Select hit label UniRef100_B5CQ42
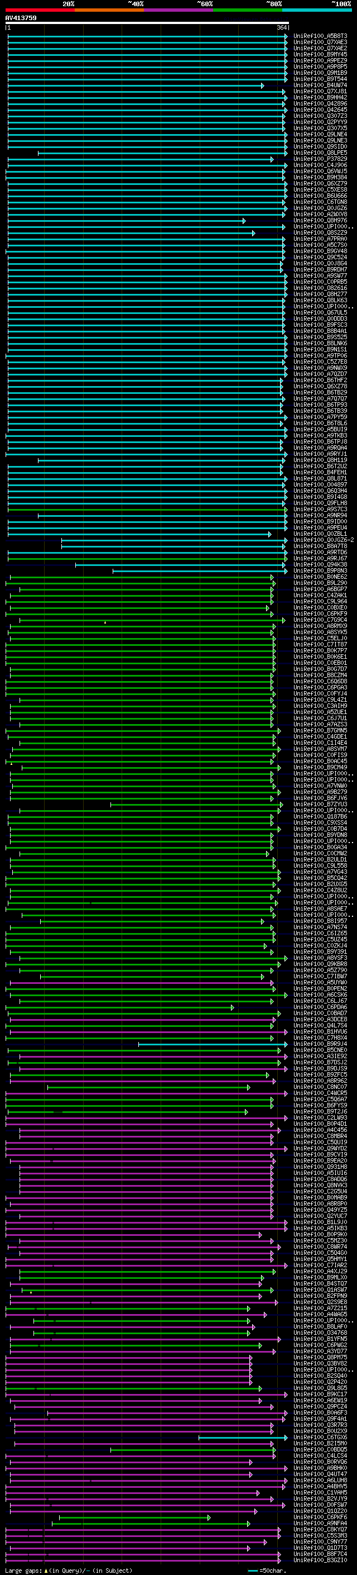 [320, 878]
